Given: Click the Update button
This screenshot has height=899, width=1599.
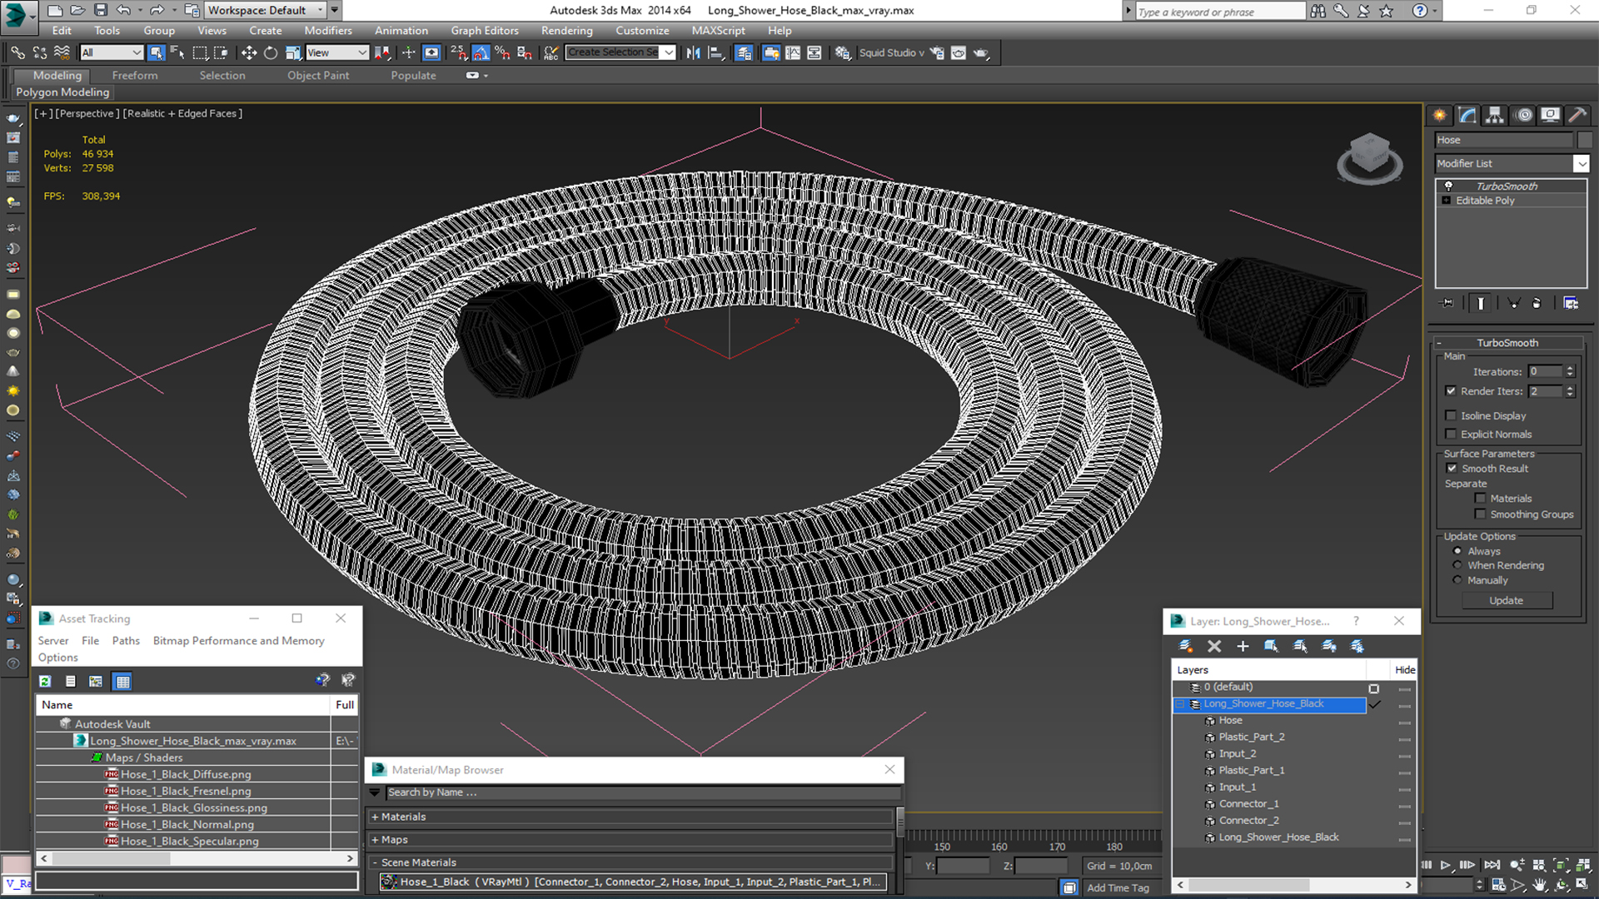Looking at the screenshot, I should [1507, 599].
